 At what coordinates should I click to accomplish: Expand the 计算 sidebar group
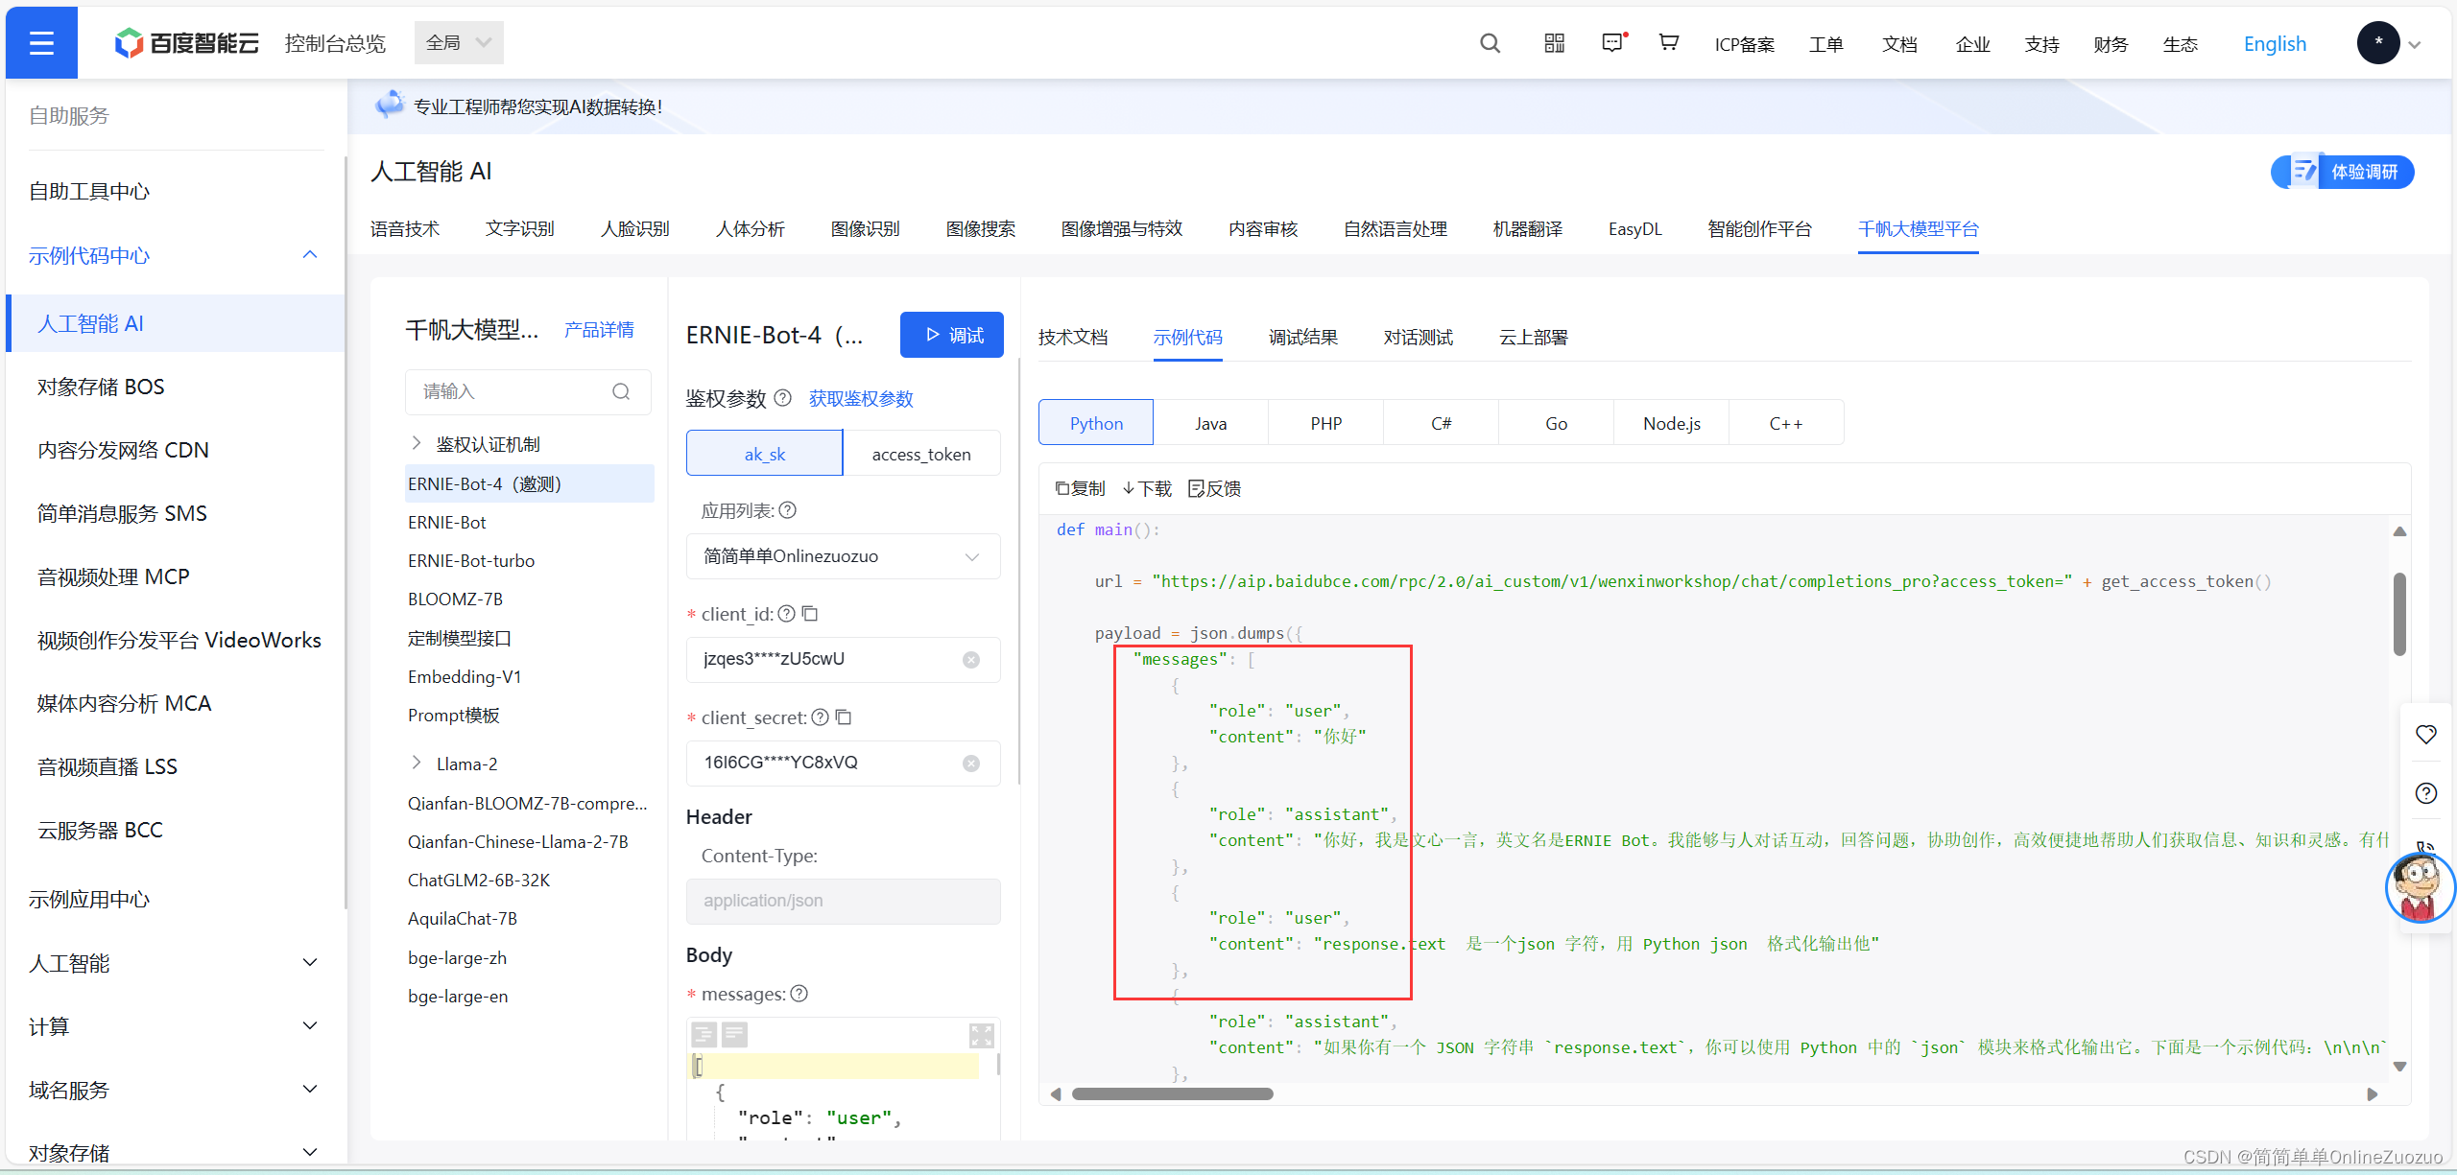point(309,1026)
